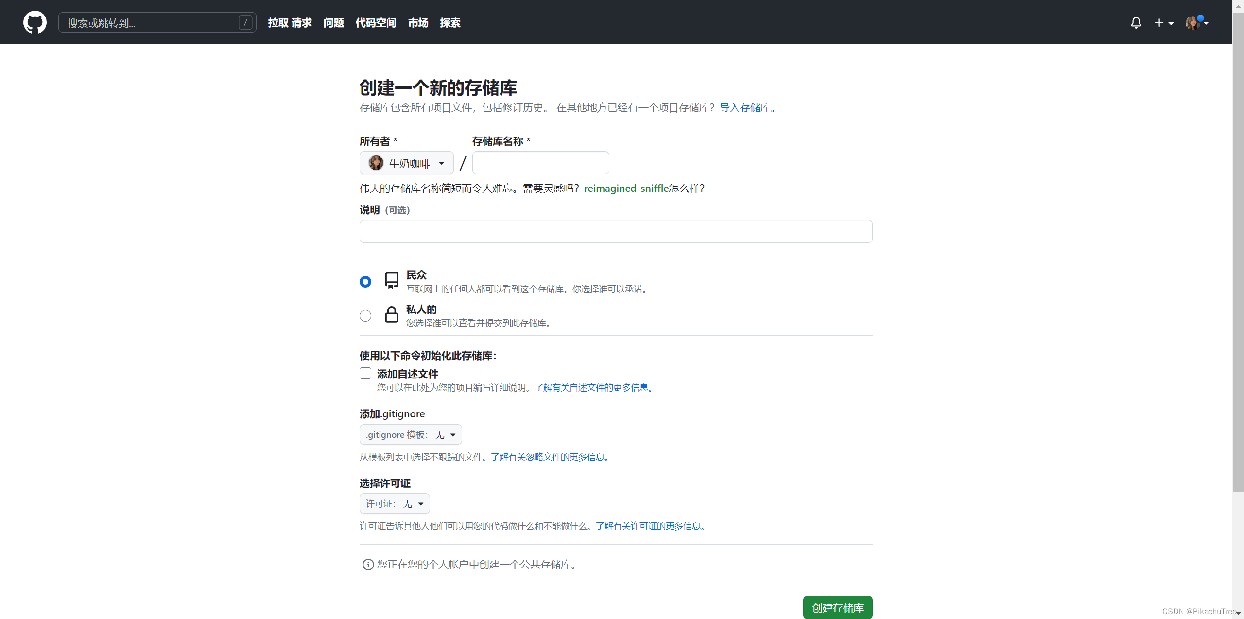The width and height of the screenshot is (1244, 619).
Task: Click the / shortcut badge in search bar
Action: (245, 22)
